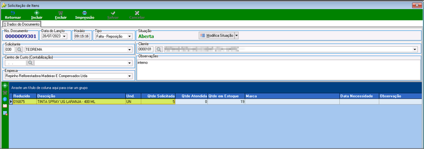Open the Cliente name dropdown
424x149 pixels.
415,50
